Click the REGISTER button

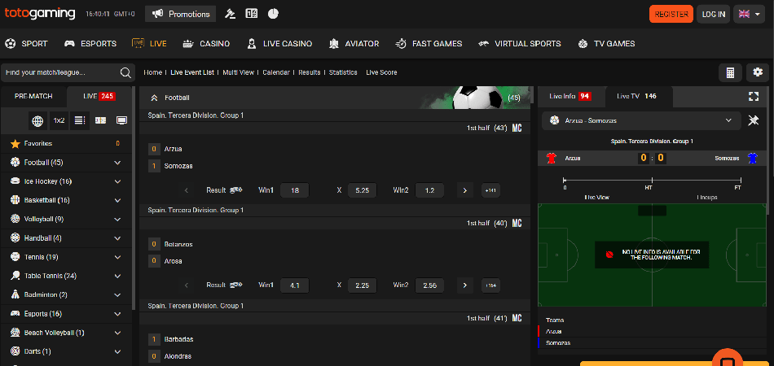(x=671, y=14)
